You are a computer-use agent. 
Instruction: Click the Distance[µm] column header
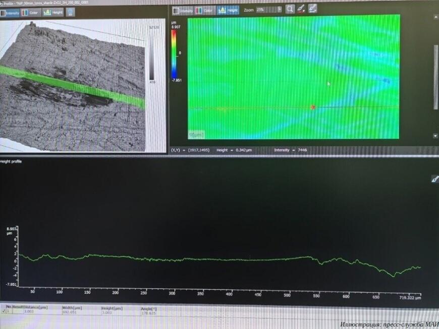click(36, 307)
